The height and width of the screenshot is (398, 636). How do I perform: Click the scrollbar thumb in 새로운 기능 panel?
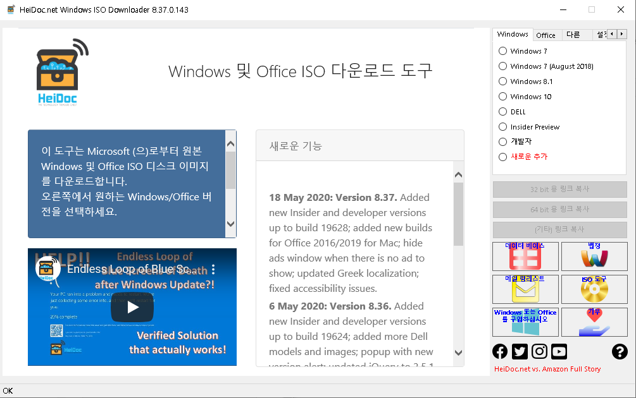click(458, 214)
